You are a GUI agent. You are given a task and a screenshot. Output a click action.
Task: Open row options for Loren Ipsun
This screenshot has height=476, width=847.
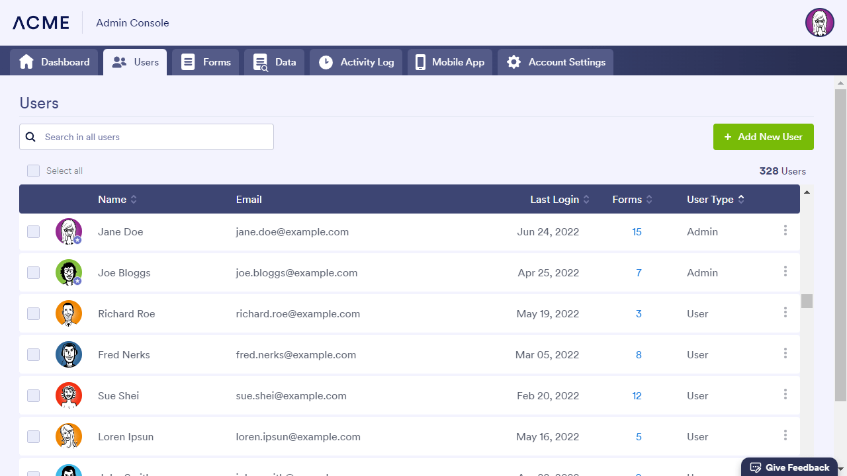click(x=785, y=435)
